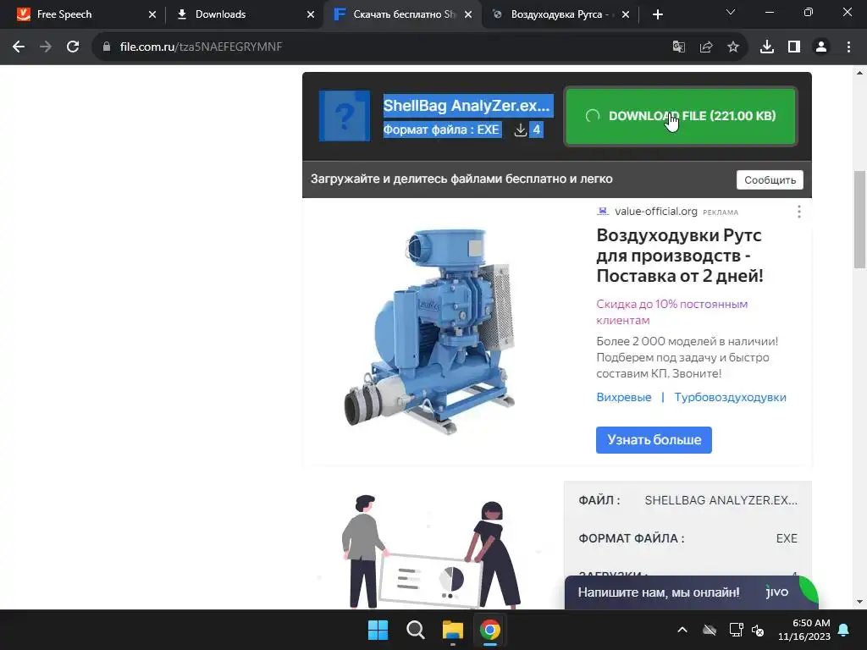
Task: Open notifications bell in taskbar
Action: tap(844, 630)
